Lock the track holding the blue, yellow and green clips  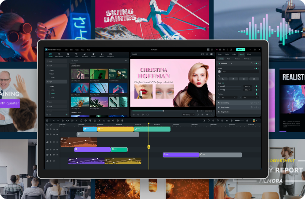click(51, 129)
